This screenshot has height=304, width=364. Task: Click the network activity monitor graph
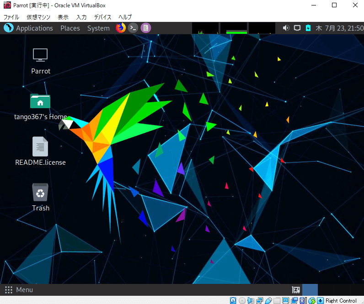262,28
